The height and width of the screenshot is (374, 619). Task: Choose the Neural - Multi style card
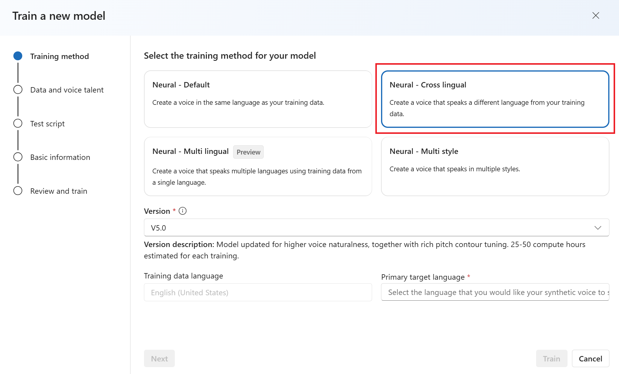495,166
